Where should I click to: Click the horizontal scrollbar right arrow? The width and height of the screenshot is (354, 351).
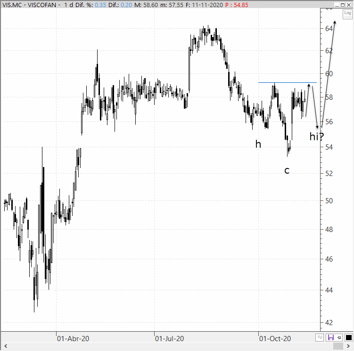[348, 346]
